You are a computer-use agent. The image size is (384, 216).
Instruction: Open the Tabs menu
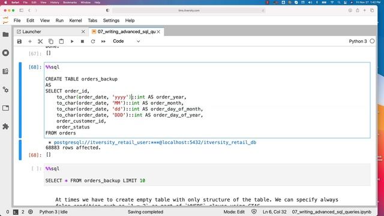[x=92, y=20]
